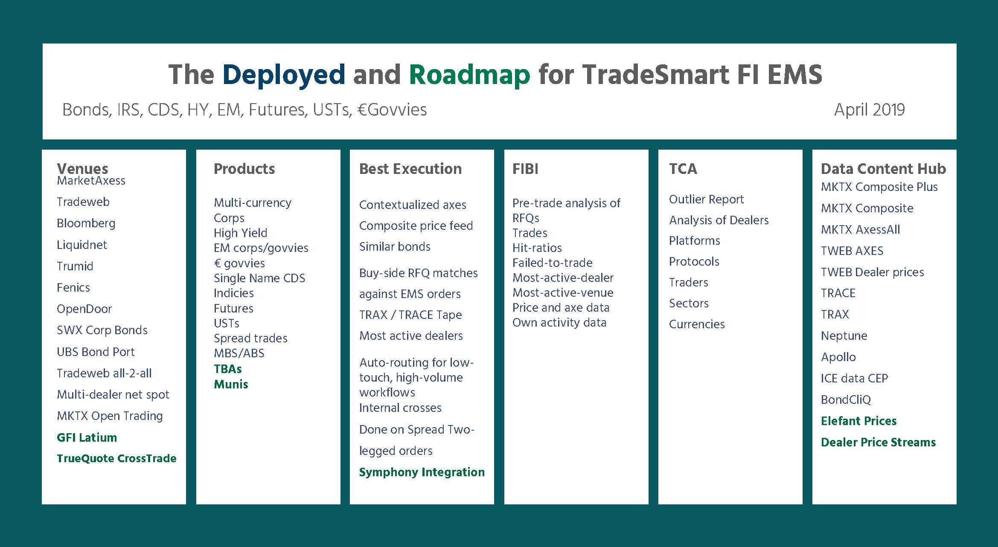
Task: Click the 'MarketAxess' venue entry
Action: coord(91,181)
